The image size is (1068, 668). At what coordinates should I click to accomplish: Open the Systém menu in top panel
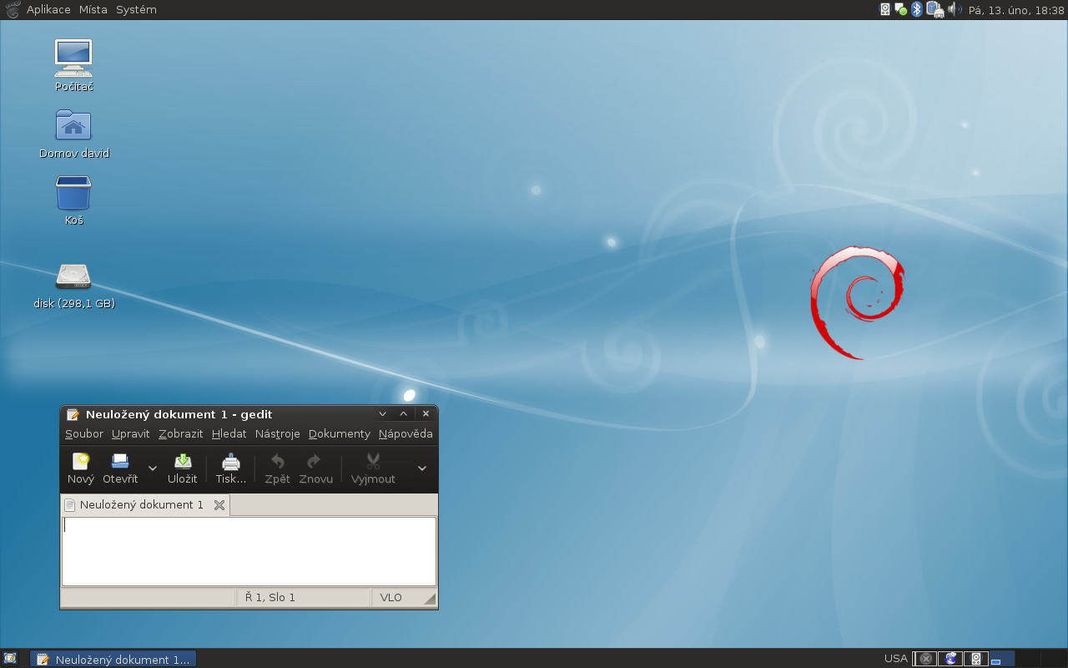(x=136, y=9)
